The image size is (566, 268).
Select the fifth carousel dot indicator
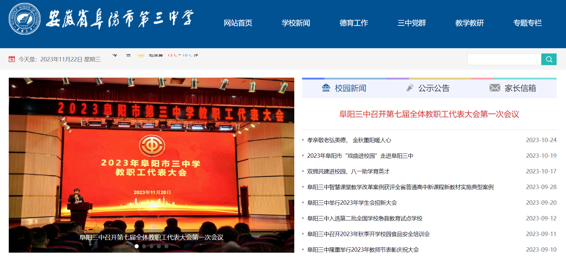[x=167, y=246]
